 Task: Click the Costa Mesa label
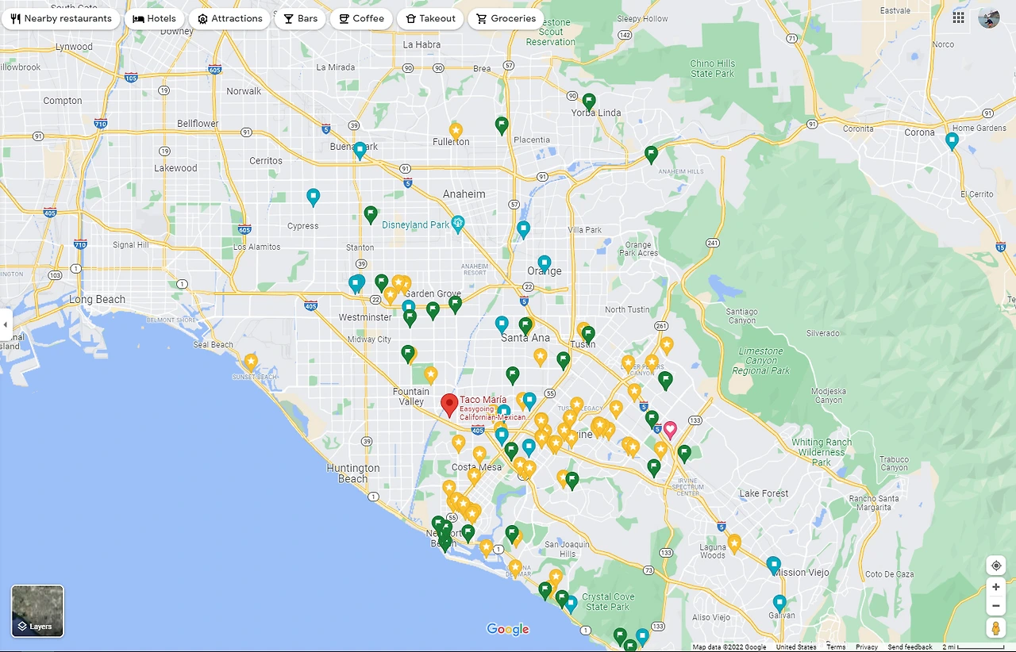[477, 467]
